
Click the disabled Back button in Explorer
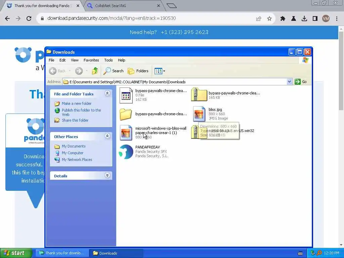(57, 71)
